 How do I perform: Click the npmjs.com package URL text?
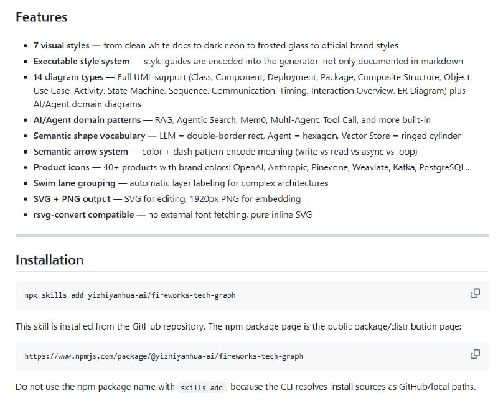tap(164, 356)
